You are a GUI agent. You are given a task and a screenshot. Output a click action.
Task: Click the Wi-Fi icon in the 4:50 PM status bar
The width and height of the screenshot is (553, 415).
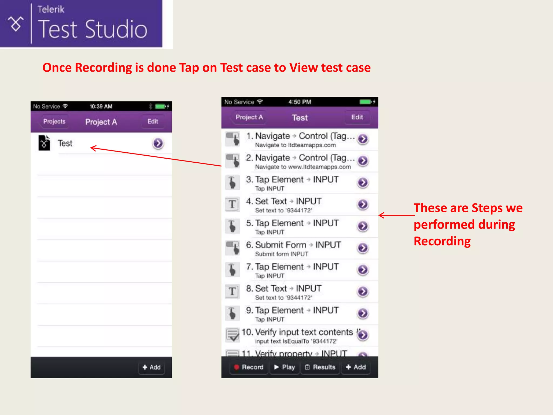point(260,102)
